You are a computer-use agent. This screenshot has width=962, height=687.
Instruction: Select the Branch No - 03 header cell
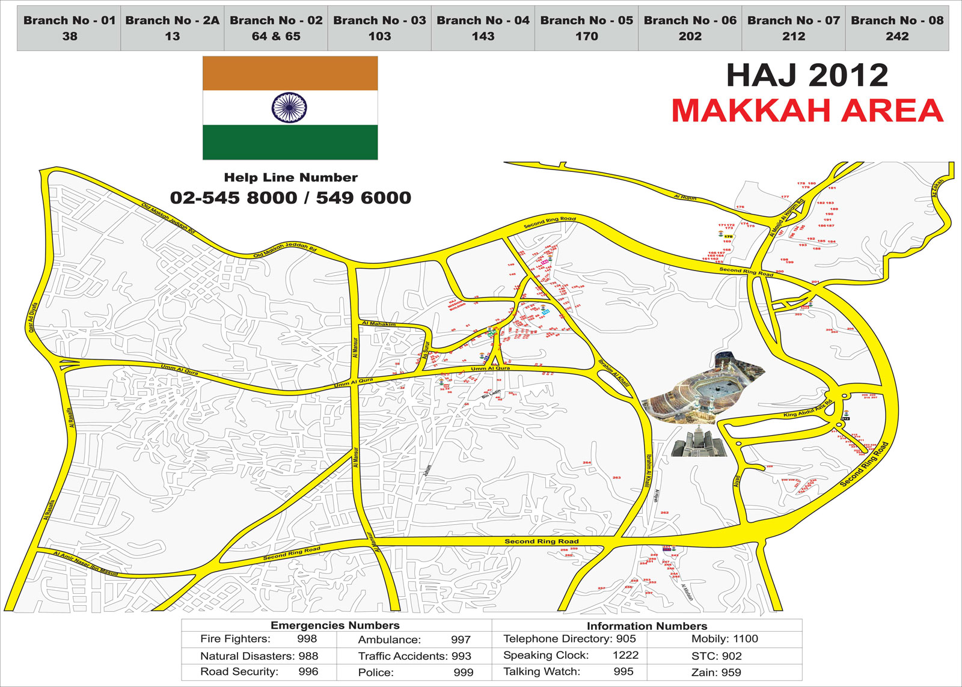379,28
